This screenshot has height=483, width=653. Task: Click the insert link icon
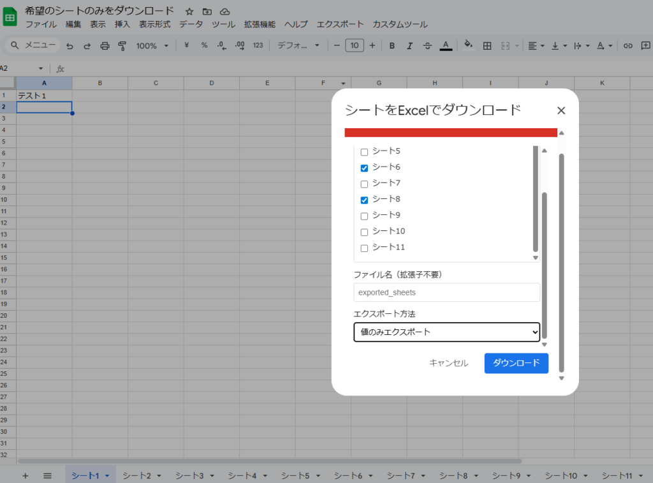pyautogui.click(x=628, y=46)
